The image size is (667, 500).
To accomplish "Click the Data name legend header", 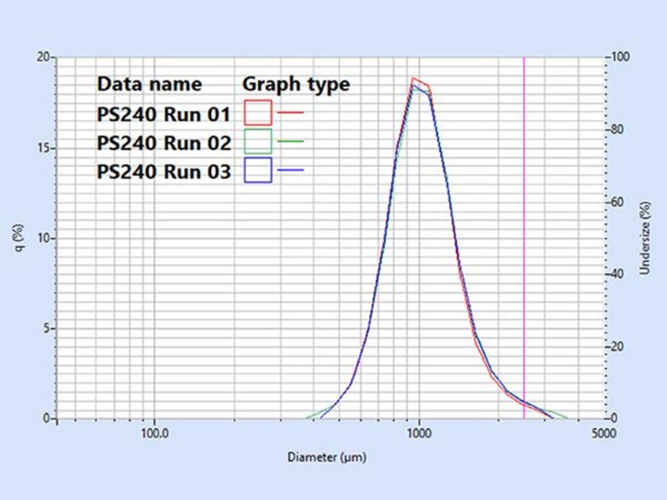I will click(149, 84).
